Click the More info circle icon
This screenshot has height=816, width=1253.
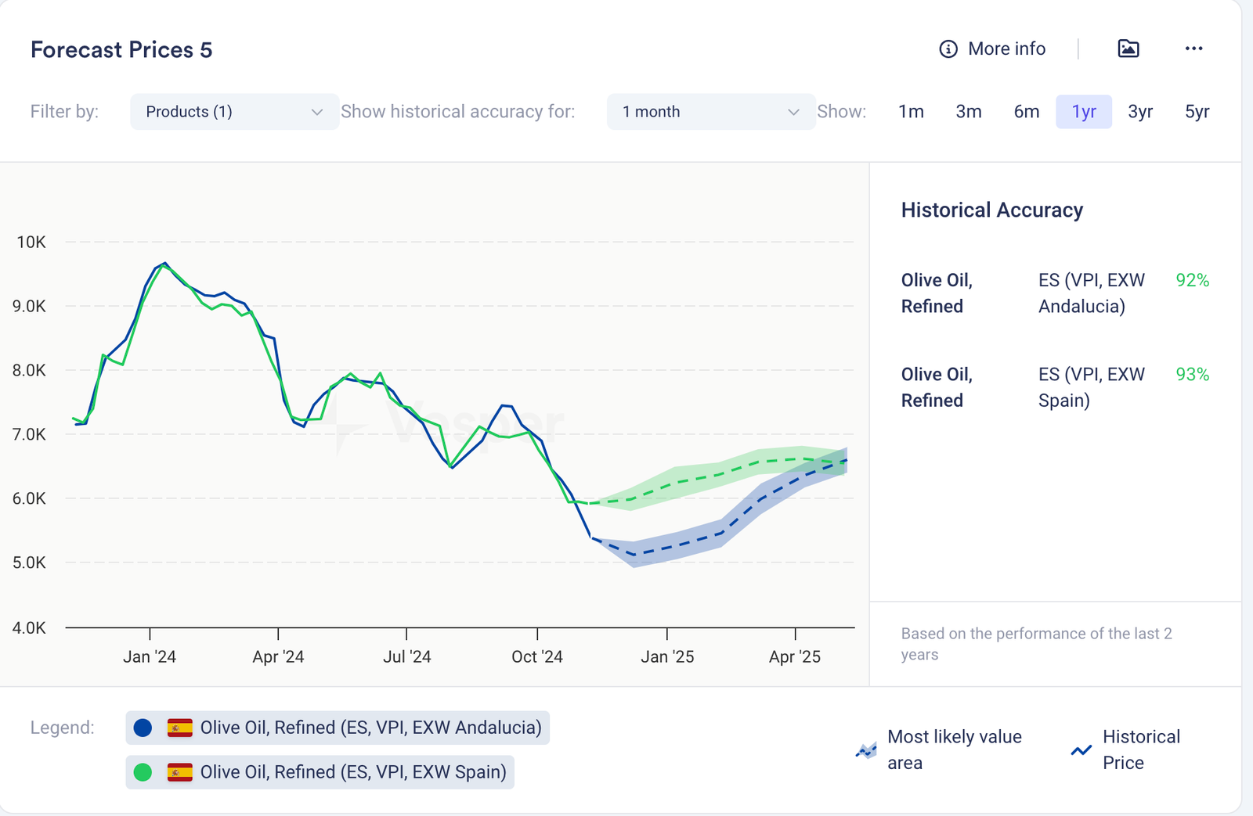[x=948, y=49]
